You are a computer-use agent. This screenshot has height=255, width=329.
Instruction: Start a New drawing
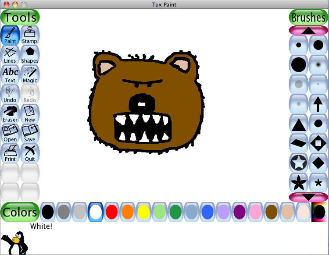(30, 114)
